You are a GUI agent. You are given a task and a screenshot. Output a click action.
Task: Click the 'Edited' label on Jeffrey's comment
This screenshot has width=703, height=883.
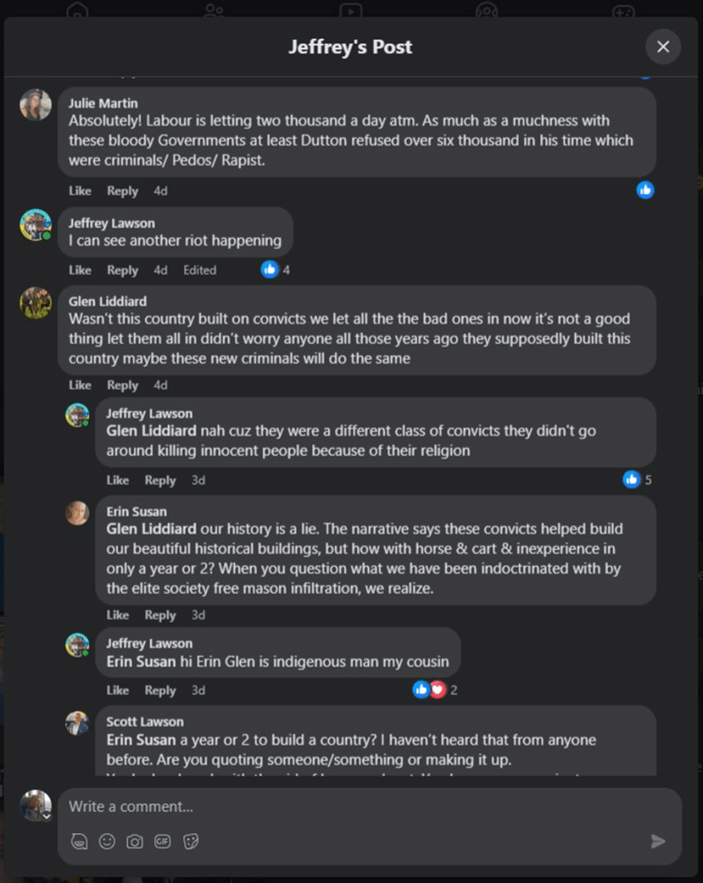(x=199, y=270)
